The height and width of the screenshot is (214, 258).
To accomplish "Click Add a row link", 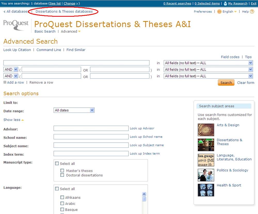I will click(x=15, y=82).
